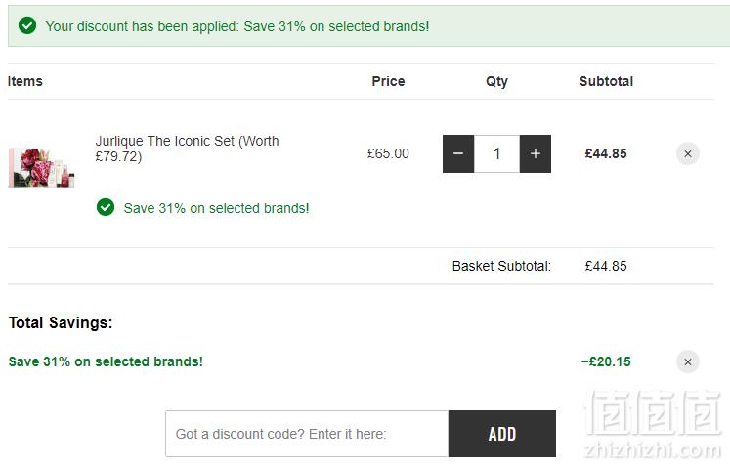730x467 pixels.
Task: Click the Qty column header
Action: (x=496, y=81)
